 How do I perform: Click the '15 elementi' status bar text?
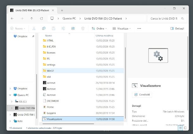[16, 128]
